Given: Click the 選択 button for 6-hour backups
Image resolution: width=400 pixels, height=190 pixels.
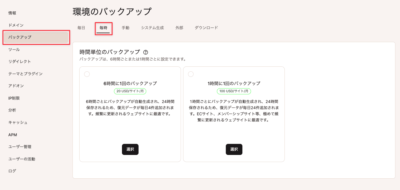Looking at the screenshot, I should click(x=130, y=149).
